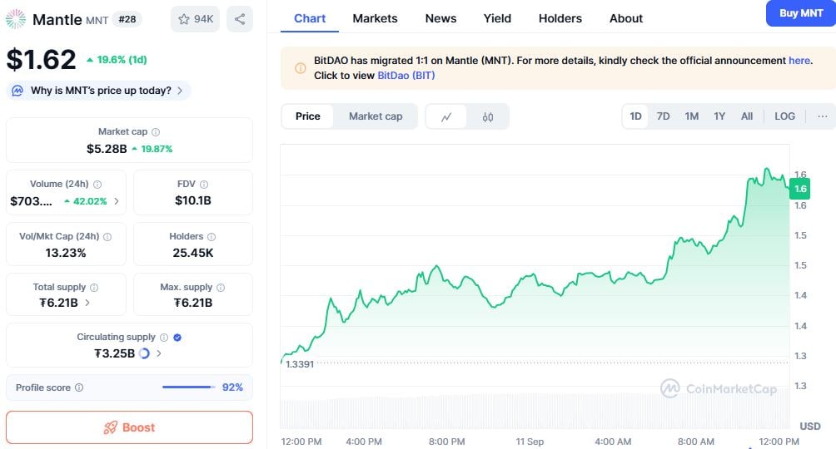
Task: Click the 25.45K holders value
Action: point(193,253)
